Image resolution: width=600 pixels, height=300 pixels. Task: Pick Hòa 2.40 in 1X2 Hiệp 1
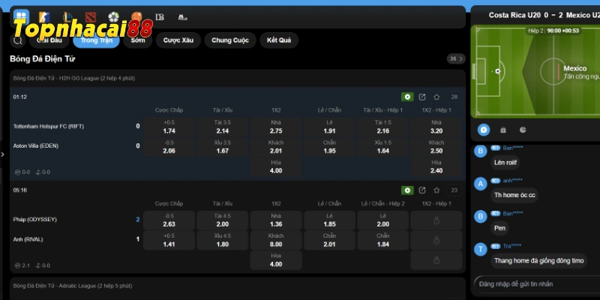tap(436, 166)
